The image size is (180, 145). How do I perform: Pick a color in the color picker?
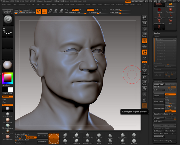(8, 78)
